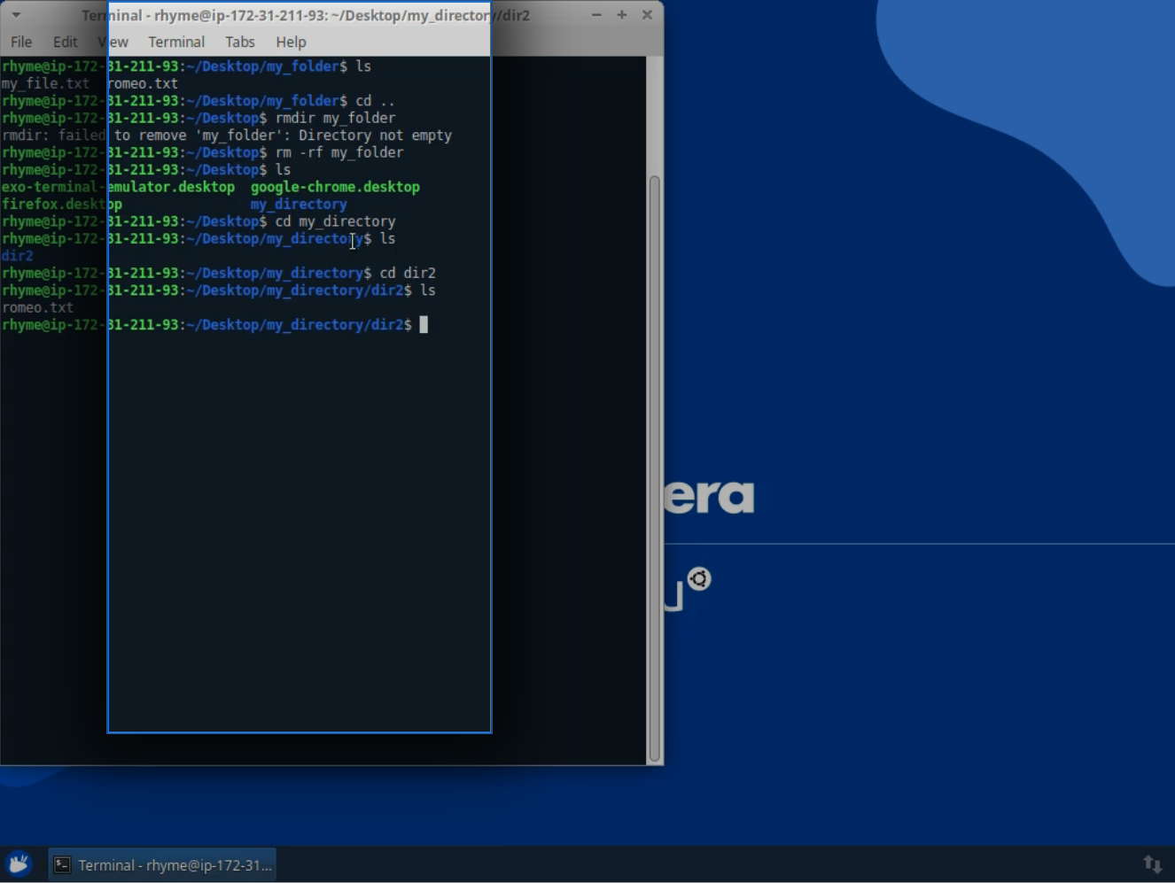Open the File menu
The height and width of the screenshot is (883, 1175).
21,42
